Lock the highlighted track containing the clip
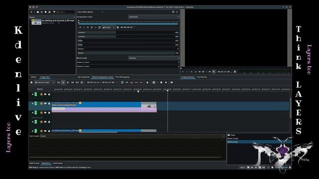This screenshot has width=319, height=179. (x=49, y=103)
